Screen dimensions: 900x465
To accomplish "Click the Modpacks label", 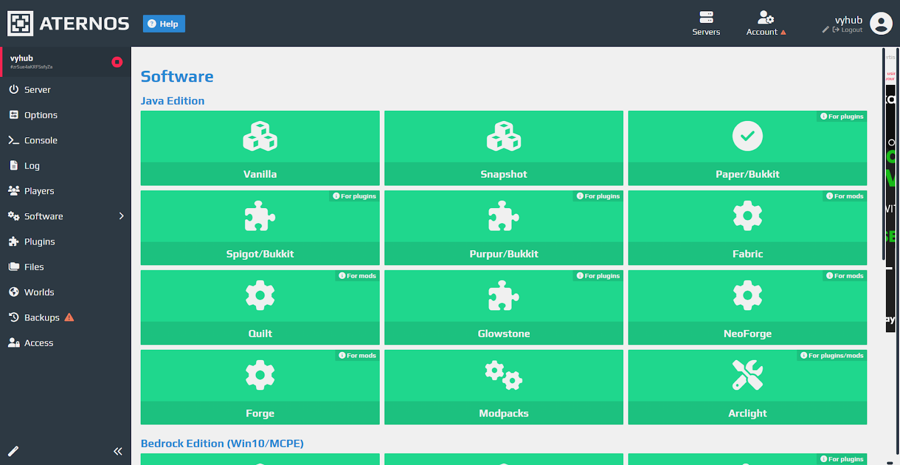I will (504, 413).
